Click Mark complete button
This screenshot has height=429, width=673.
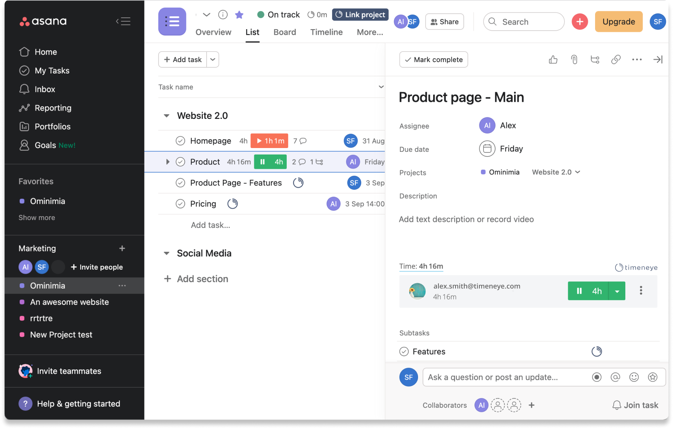tap(434, 59)
